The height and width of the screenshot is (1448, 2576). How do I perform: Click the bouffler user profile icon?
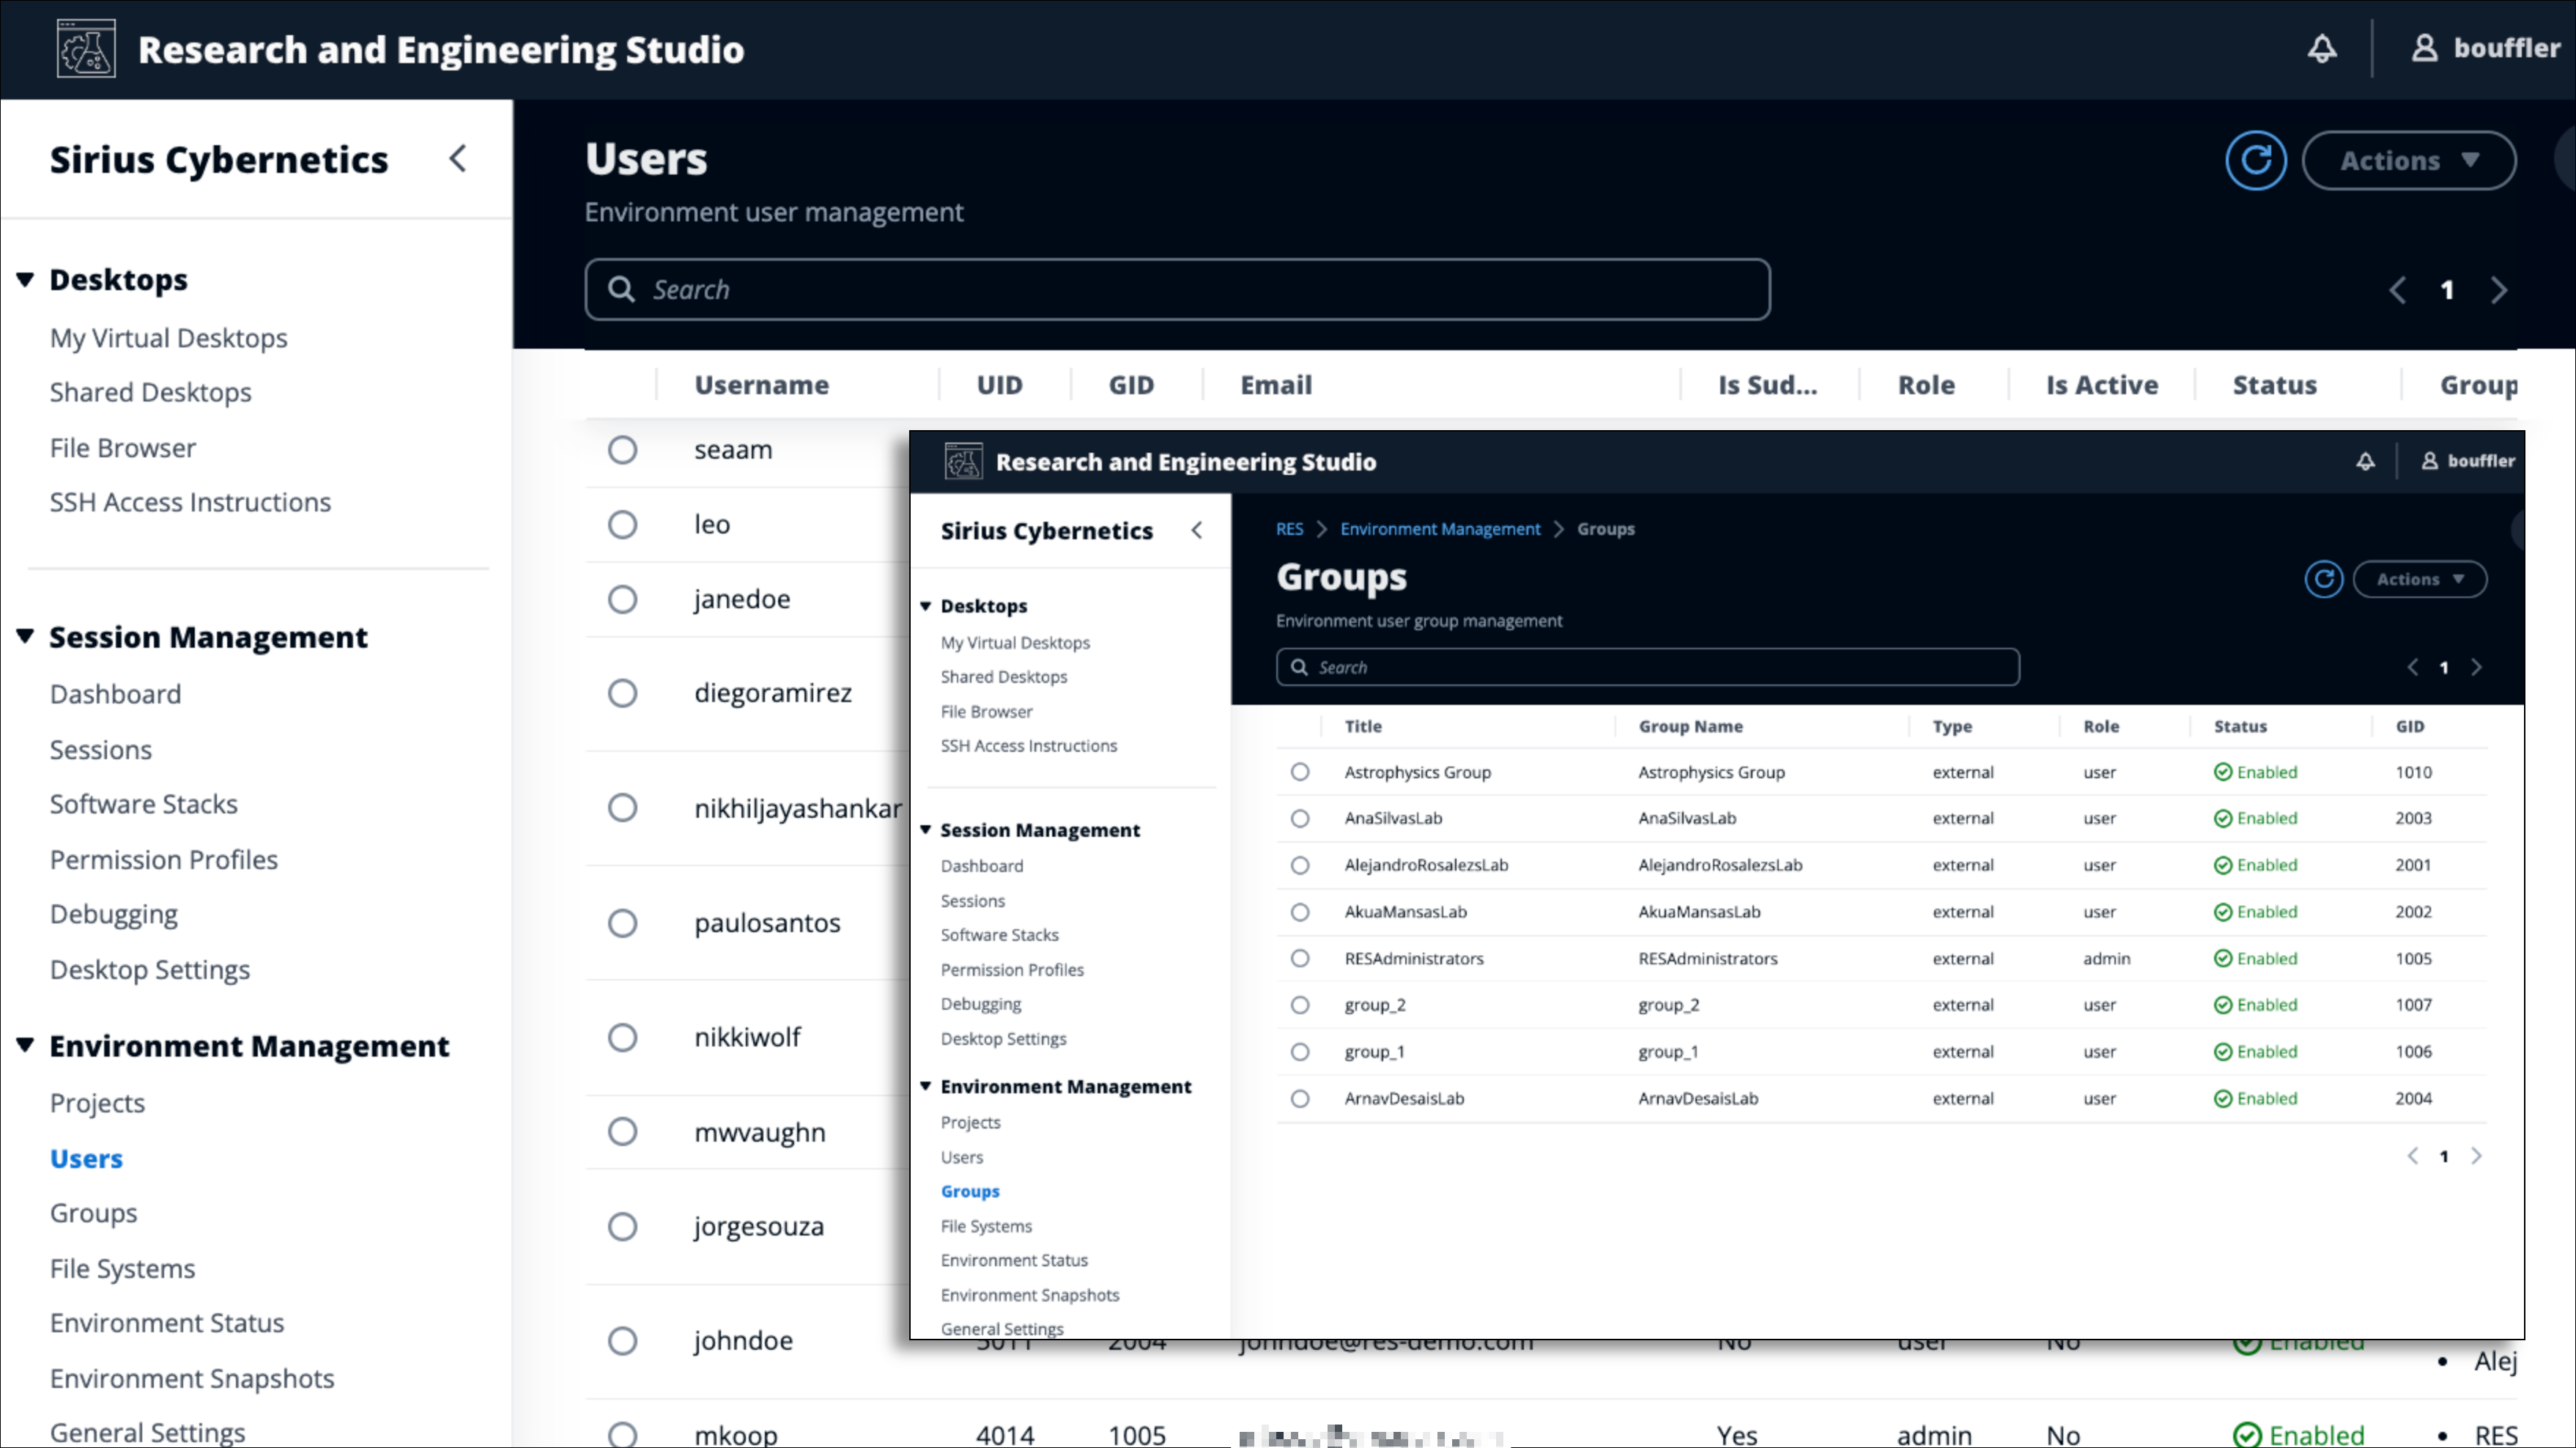point(2425,48)
